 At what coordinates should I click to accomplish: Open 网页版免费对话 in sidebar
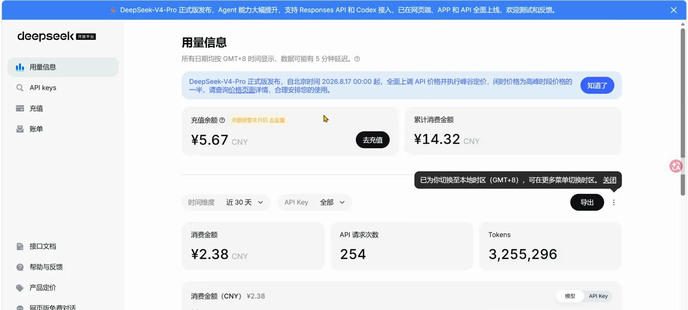(x=63, y=307)
